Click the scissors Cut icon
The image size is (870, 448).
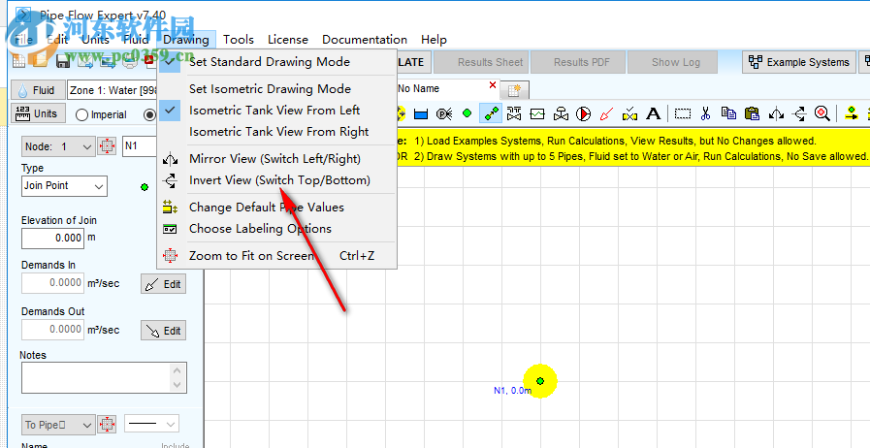tap(706, 113)
